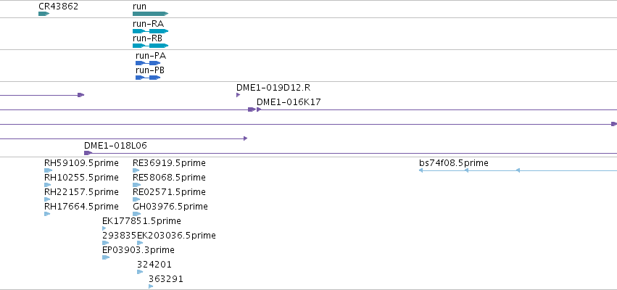Select the bs74f08.5prime feature line

pyautogui.click(x=518, y=170)
